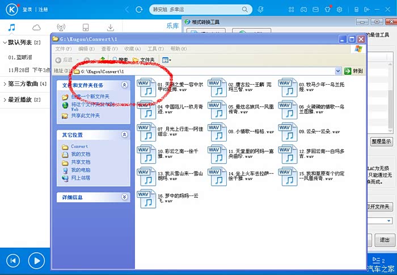Viewport: 397px width, 275px height.
Task: Open 网上邻居 link
Action: coord(81,178)
